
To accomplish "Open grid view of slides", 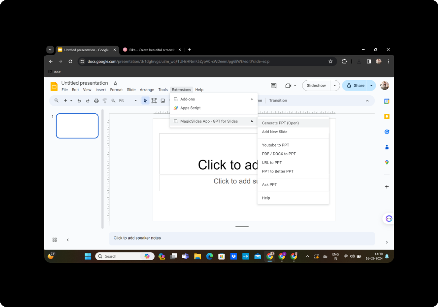I will click(55, 240).
